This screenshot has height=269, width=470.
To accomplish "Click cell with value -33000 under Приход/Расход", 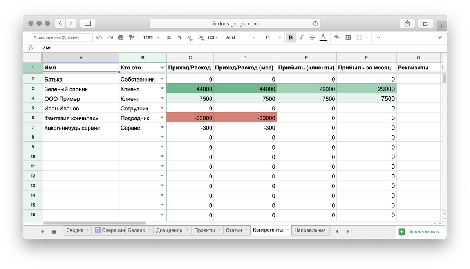I will (190, 118).
